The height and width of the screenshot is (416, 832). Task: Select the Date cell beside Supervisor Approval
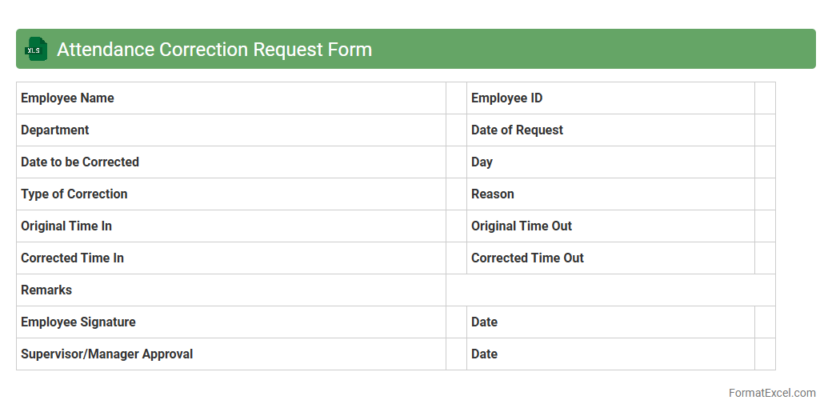coord(610,354)
